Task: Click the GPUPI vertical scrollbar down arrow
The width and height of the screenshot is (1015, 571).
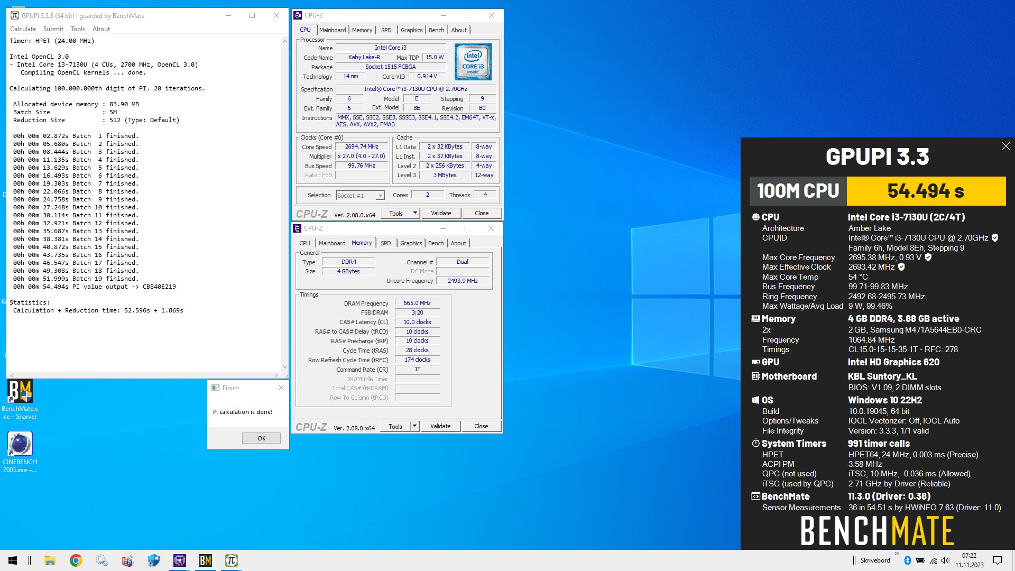Action: click(x=285, y=367)
